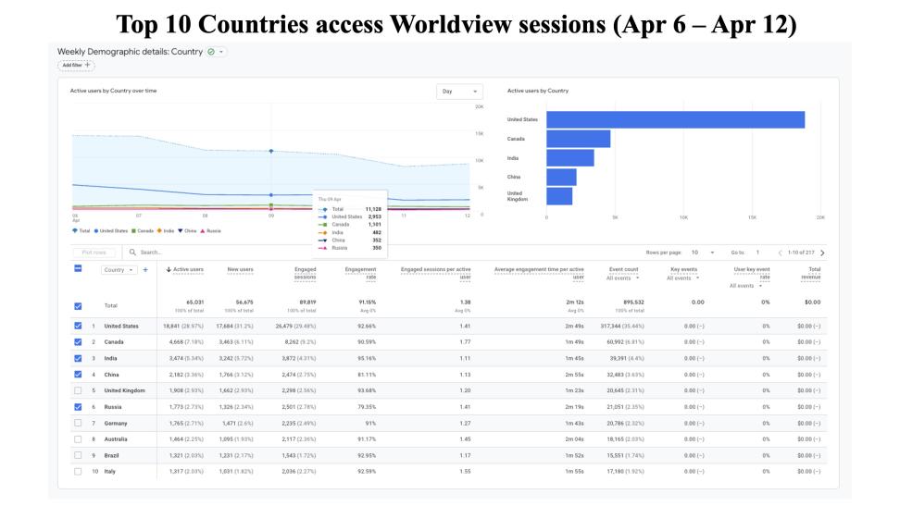The width and height of the screenshot is (900, 506).
Task: Click the green report status checkmark icon
Action: 211,52
